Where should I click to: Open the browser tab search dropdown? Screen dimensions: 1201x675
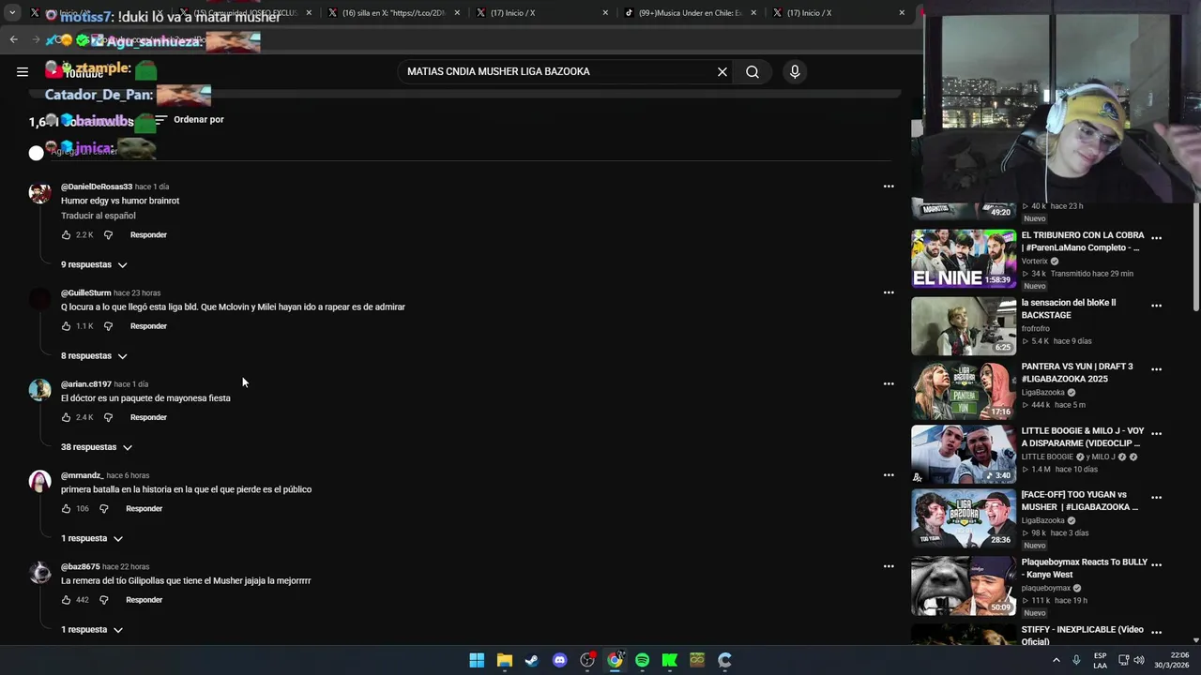12,13
